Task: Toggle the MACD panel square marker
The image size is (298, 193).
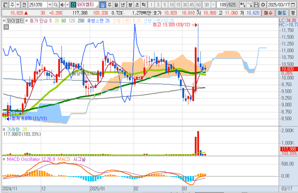Action: point(4,159)
